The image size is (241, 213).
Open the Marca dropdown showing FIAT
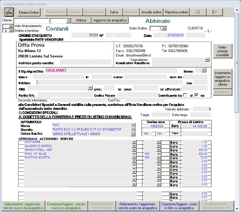133,125
